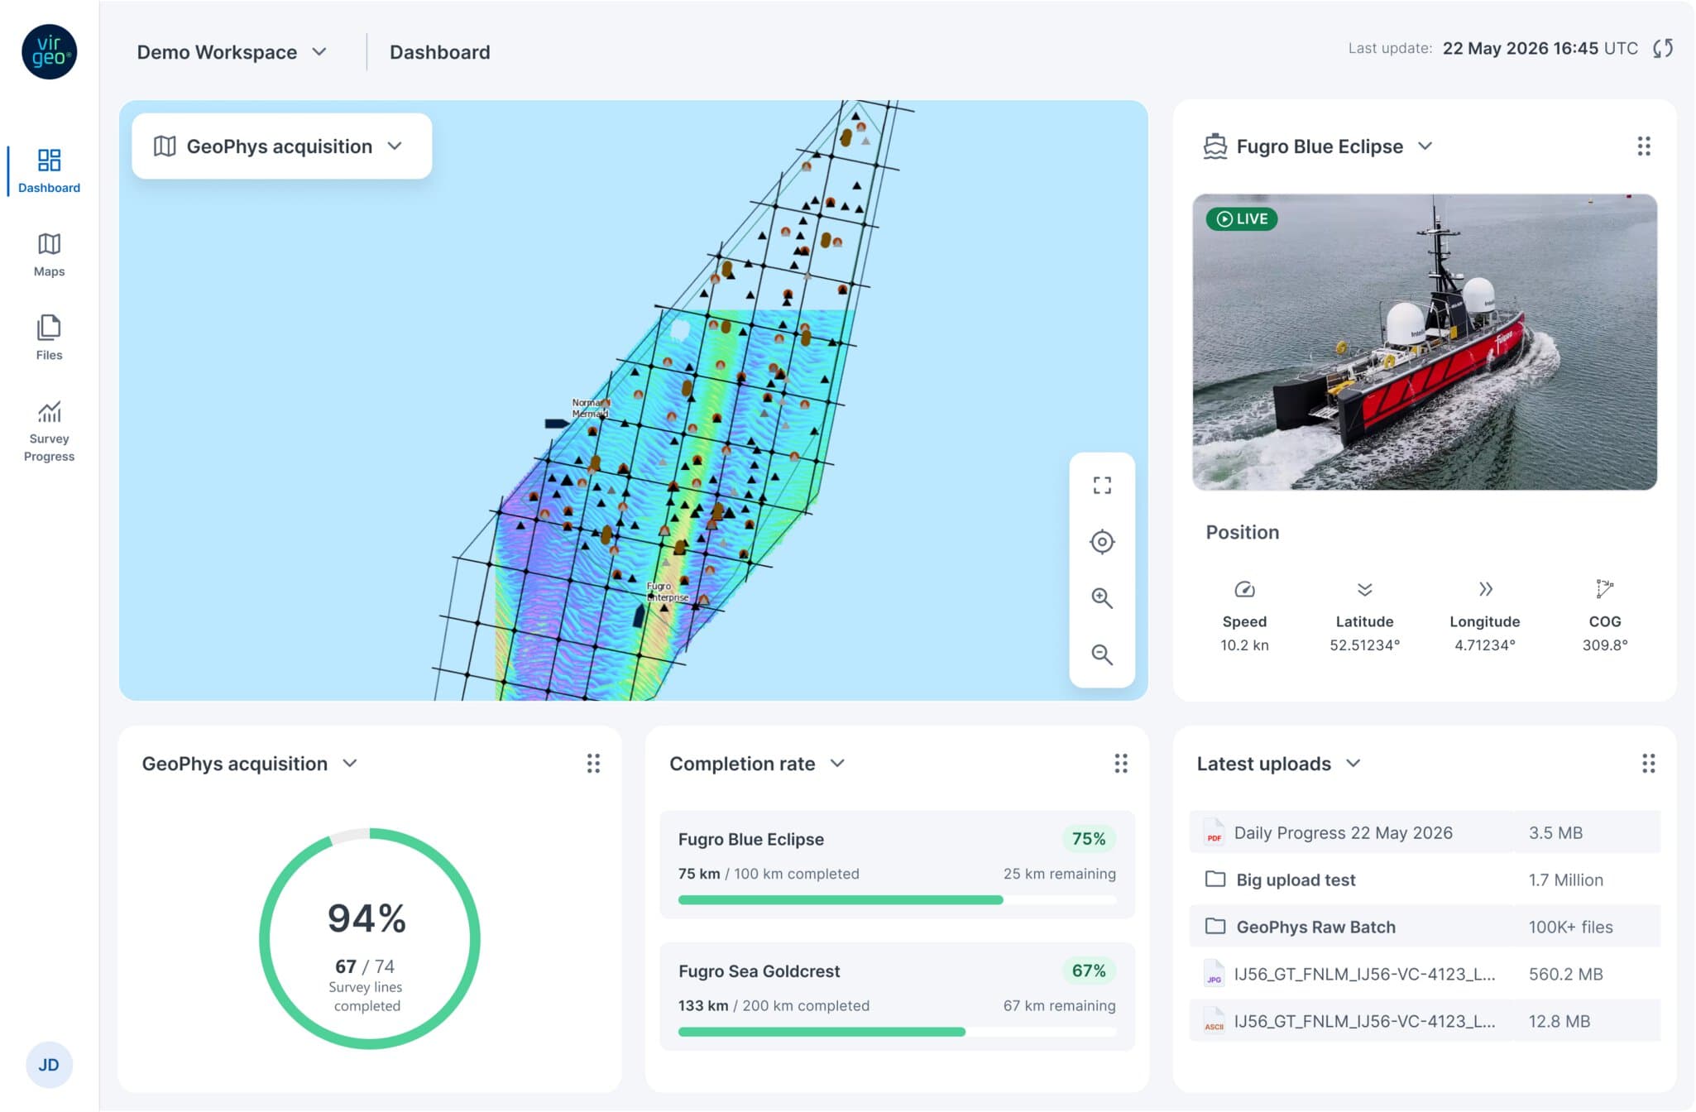Click the 67 km remaining text
Viewport: 1696px width, 1112px height.
[x=1059, y=1005]
